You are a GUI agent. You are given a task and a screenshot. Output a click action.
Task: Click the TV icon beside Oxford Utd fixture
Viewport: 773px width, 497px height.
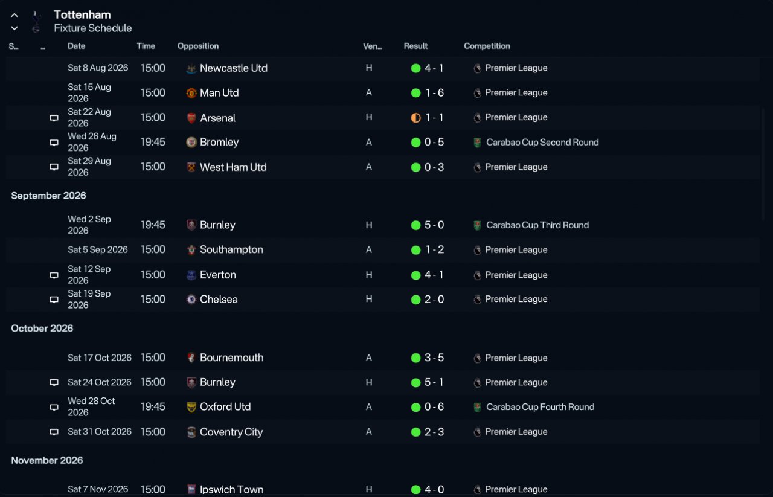pos(54,408)
